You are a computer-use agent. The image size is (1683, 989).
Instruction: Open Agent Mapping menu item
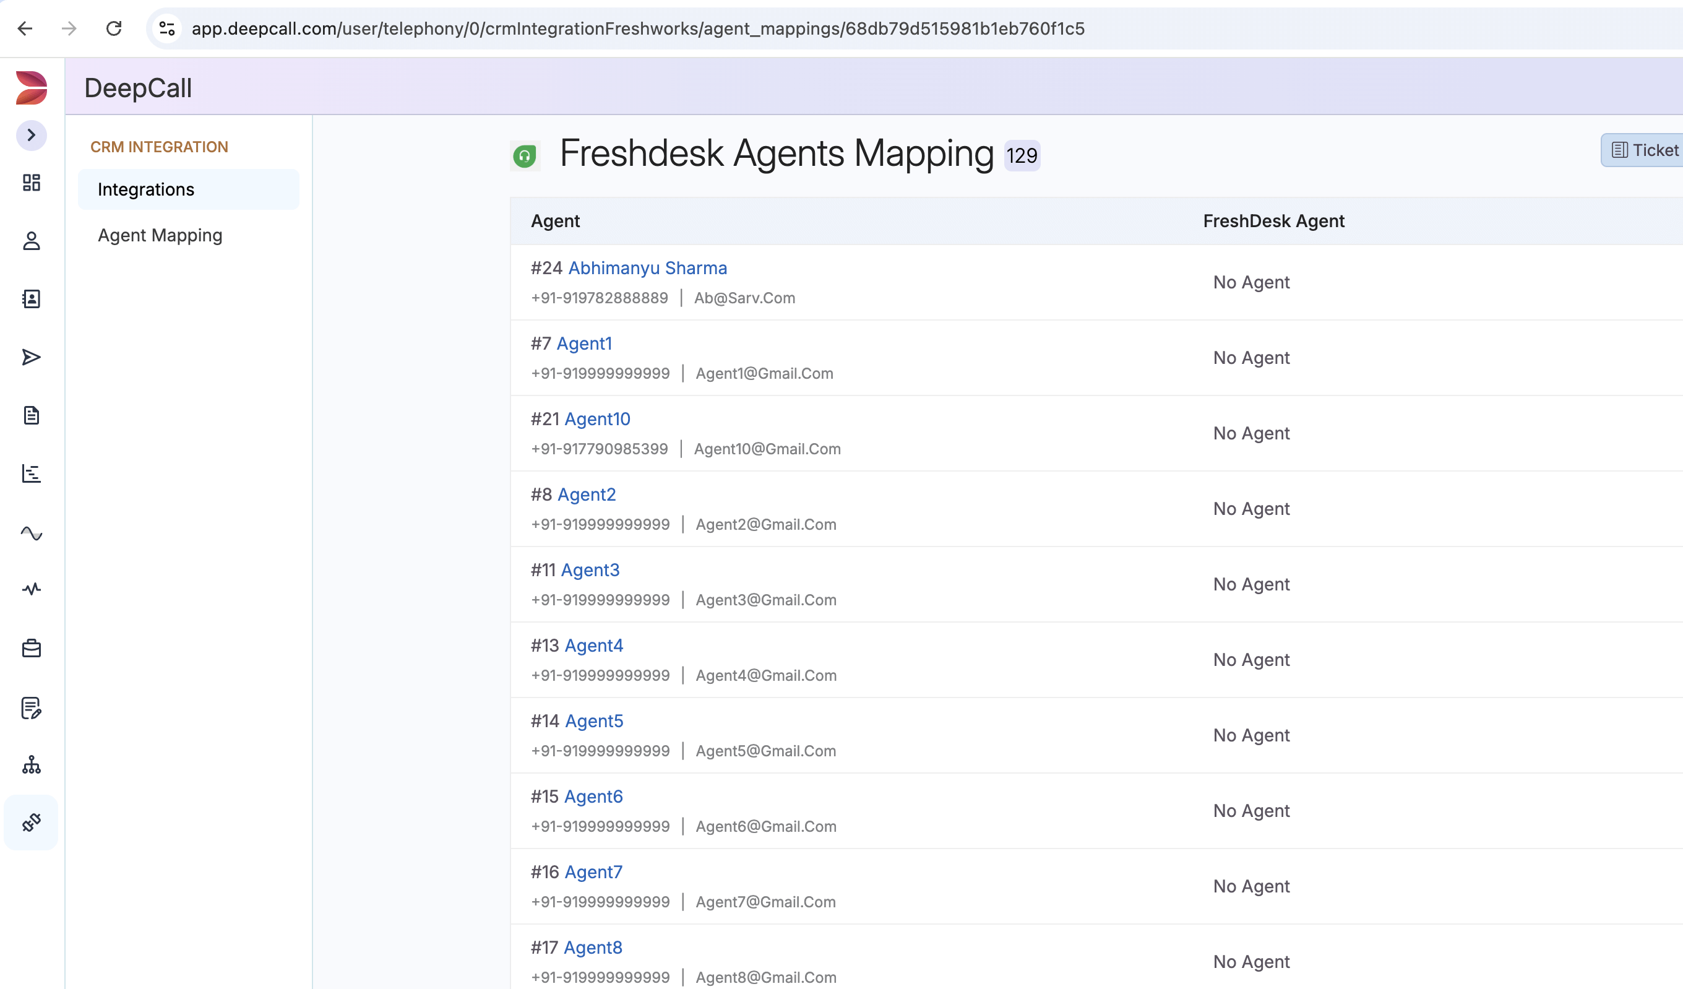[x=160, y=235]
